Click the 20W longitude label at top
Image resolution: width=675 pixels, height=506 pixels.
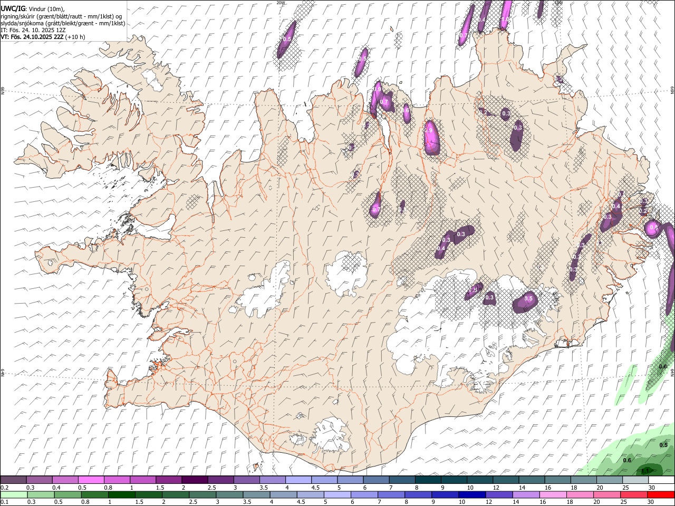[x=281, y=3]
